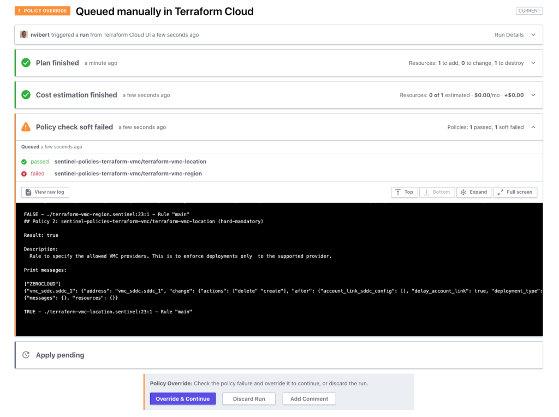Click Override & Continue
The image size is (559, 417).
click(182, 399)
